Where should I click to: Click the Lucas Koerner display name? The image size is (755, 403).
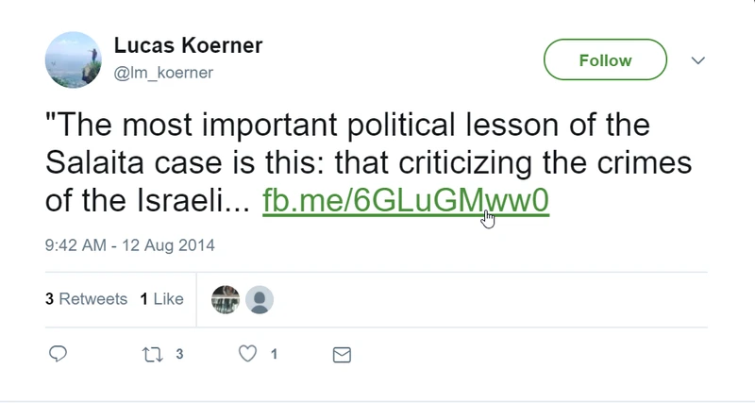tap(188, 45)
